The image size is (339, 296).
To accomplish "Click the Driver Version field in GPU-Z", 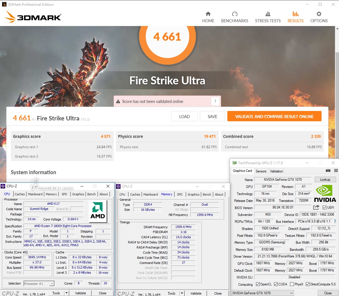I will [295, 256].
